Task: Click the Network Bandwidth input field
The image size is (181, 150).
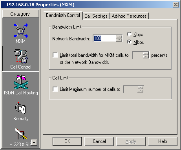Action: (x=104, y=38)
